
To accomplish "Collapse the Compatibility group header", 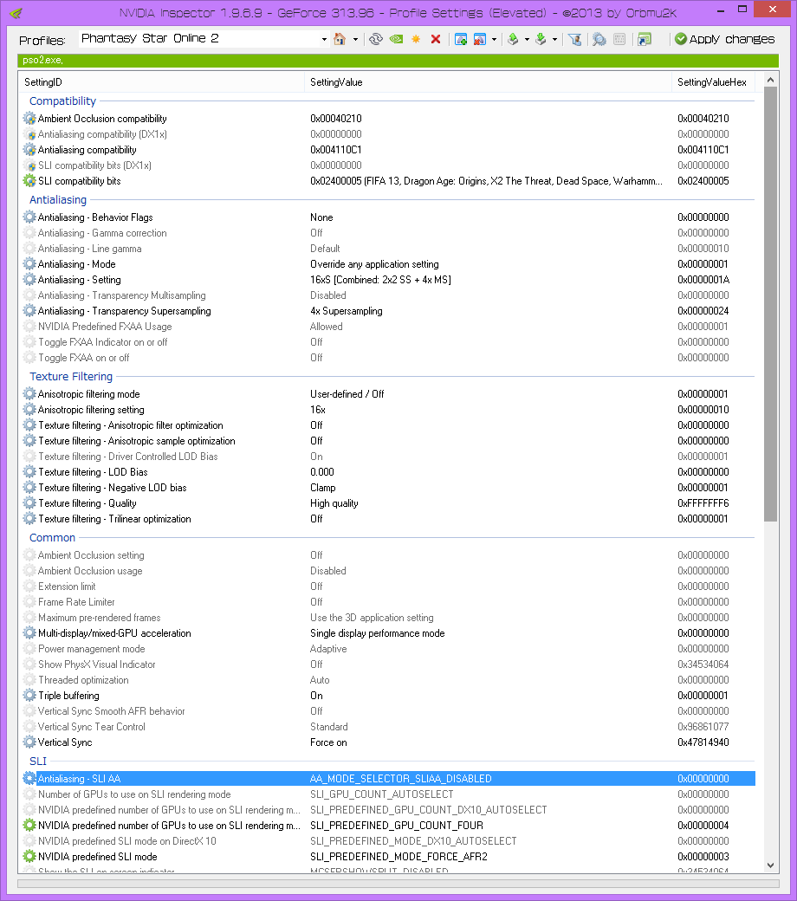I will pos(62,101).
